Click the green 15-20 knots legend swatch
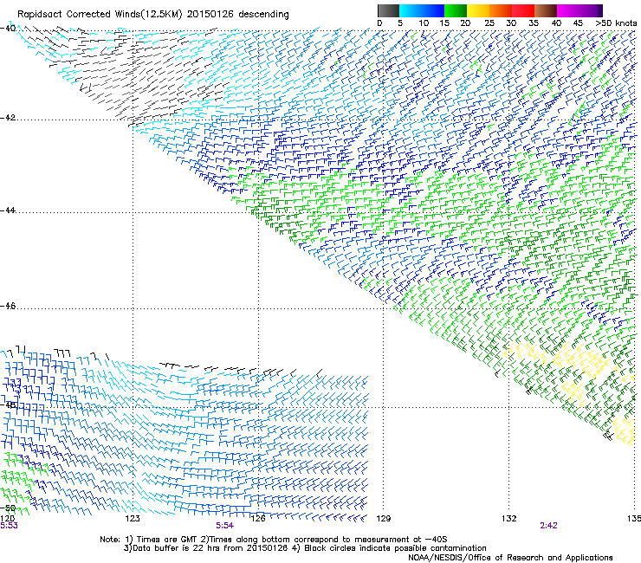 click(456, 10)
